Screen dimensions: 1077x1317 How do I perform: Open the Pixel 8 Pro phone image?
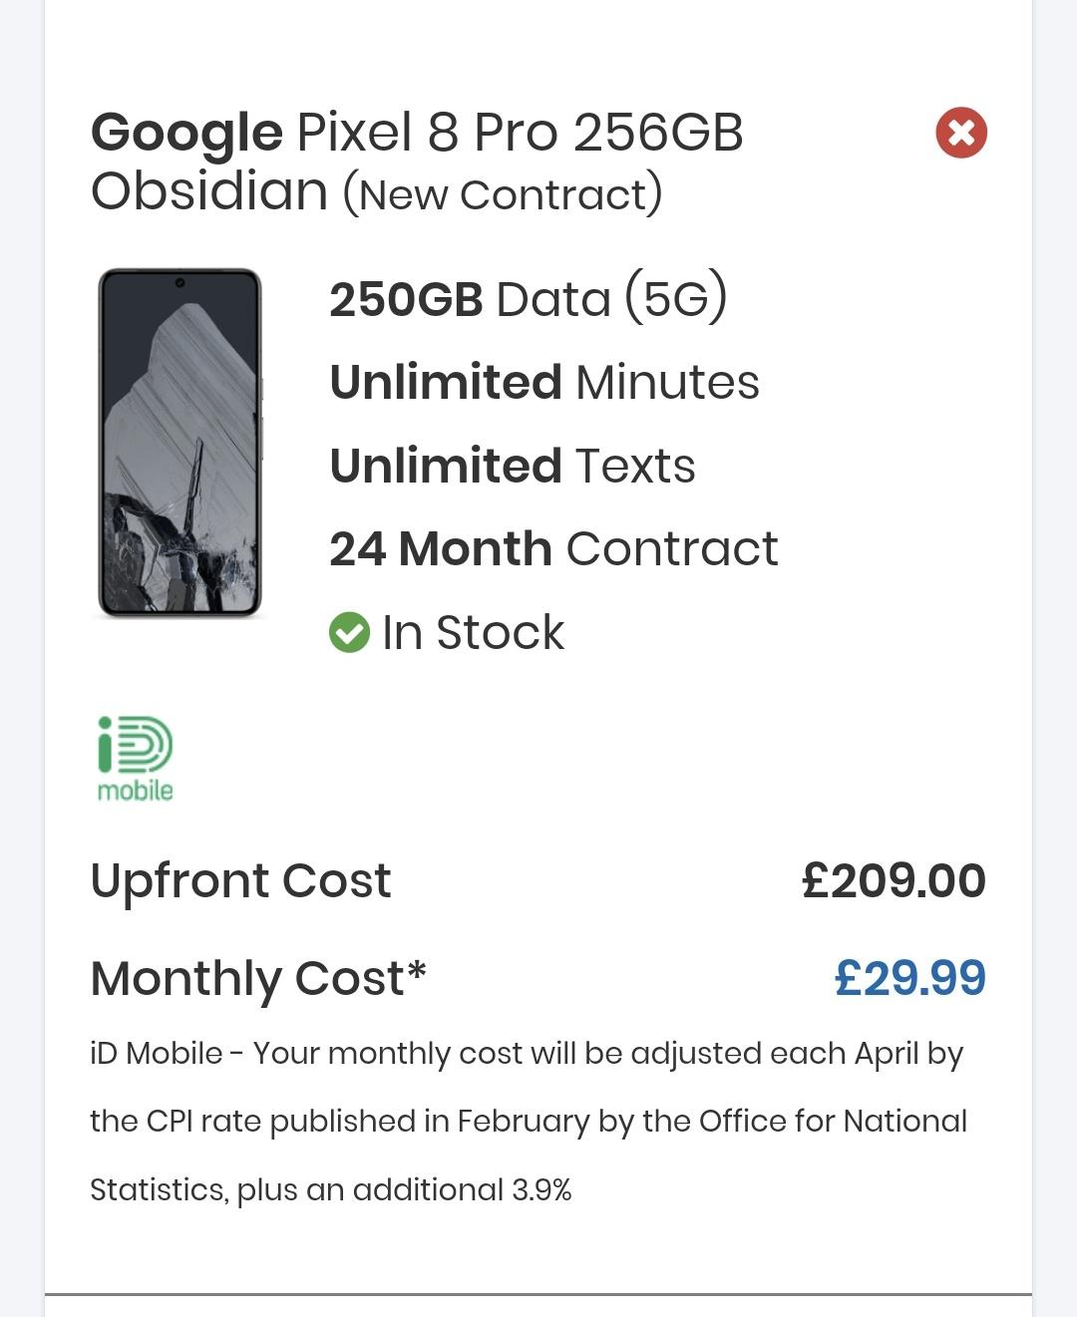(179, 443)
